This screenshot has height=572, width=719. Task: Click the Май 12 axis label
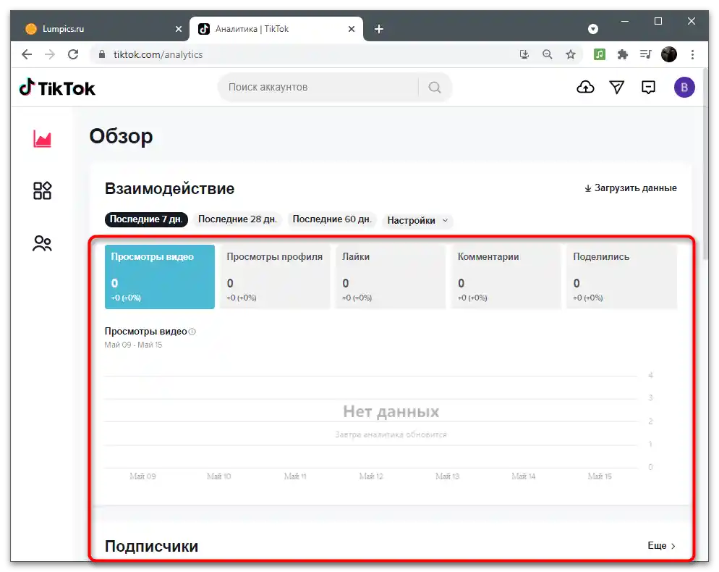(371, 476)
